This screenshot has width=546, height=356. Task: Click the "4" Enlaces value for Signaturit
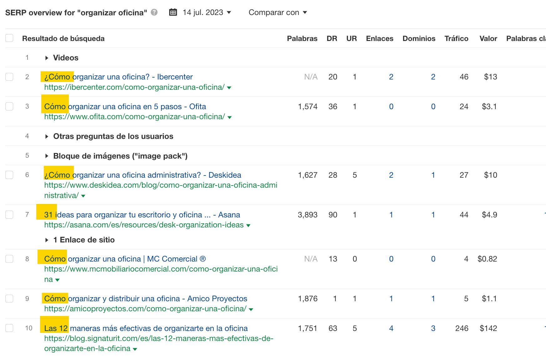point(391,328)
